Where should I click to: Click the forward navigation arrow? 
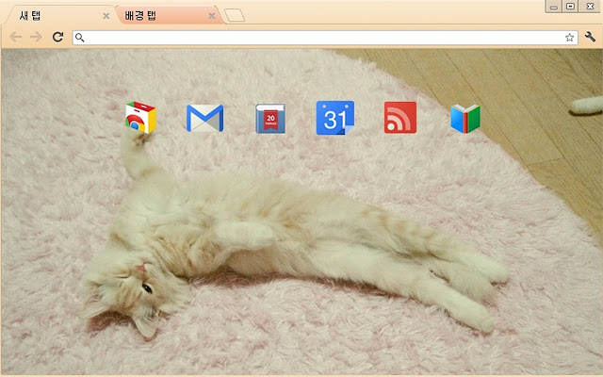(36, 37)
